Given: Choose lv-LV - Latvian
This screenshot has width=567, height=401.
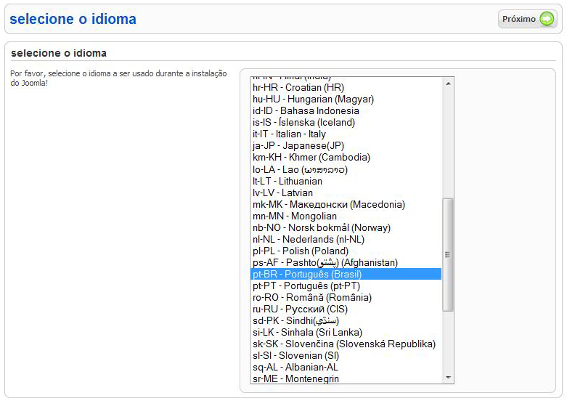Looking at the screenshot, I should pyautogui.click(x=346, y=193).
